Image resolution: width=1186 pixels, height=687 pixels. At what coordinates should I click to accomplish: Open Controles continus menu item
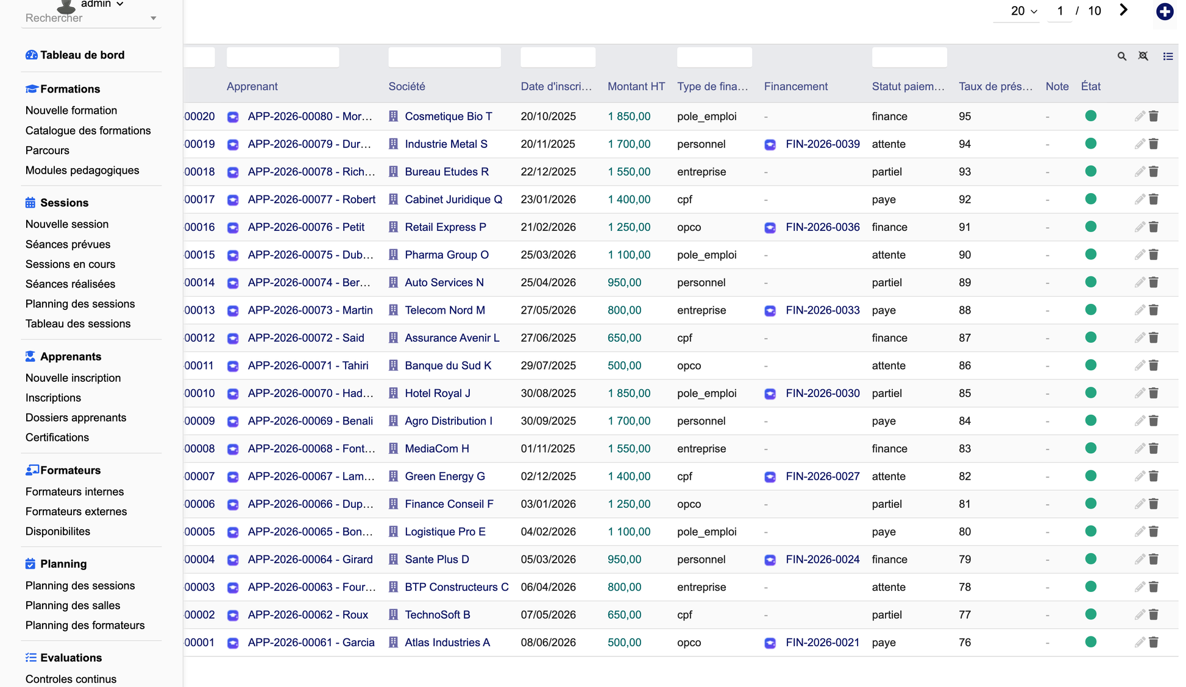coord(71,679)
